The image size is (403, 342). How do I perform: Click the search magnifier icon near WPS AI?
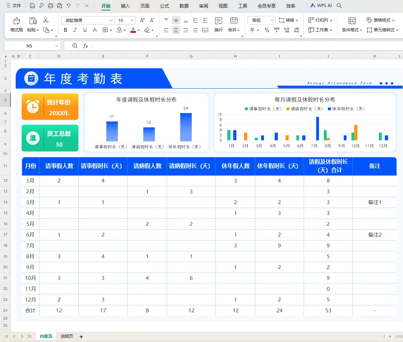coord(339,6)
